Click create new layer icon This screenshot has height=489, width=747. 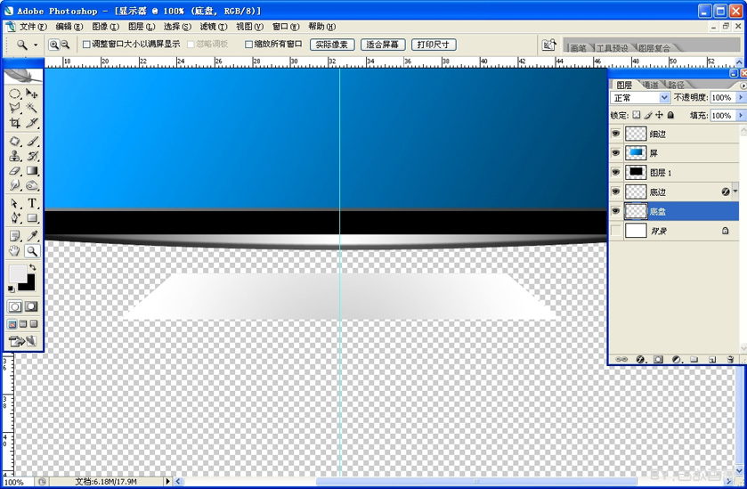point(712,359)
